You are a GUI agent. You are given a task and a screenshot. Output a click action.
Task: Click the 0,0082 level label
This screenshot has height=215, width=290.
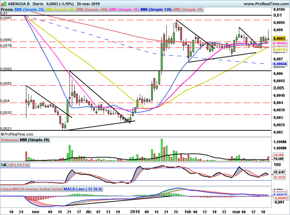pyautogui.click(x=6, y=40)
